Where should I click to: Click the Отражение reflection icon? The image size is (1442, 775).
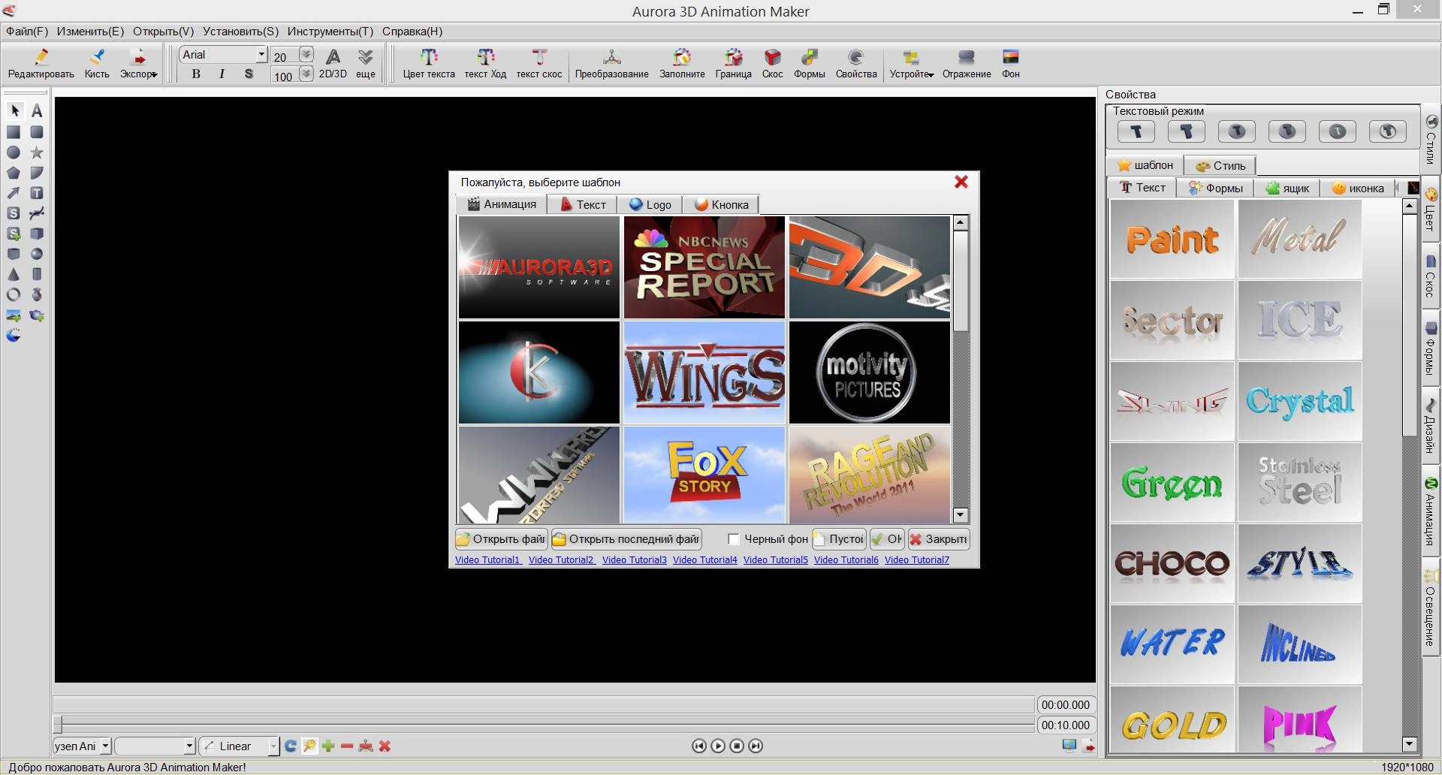click(967, 63)
